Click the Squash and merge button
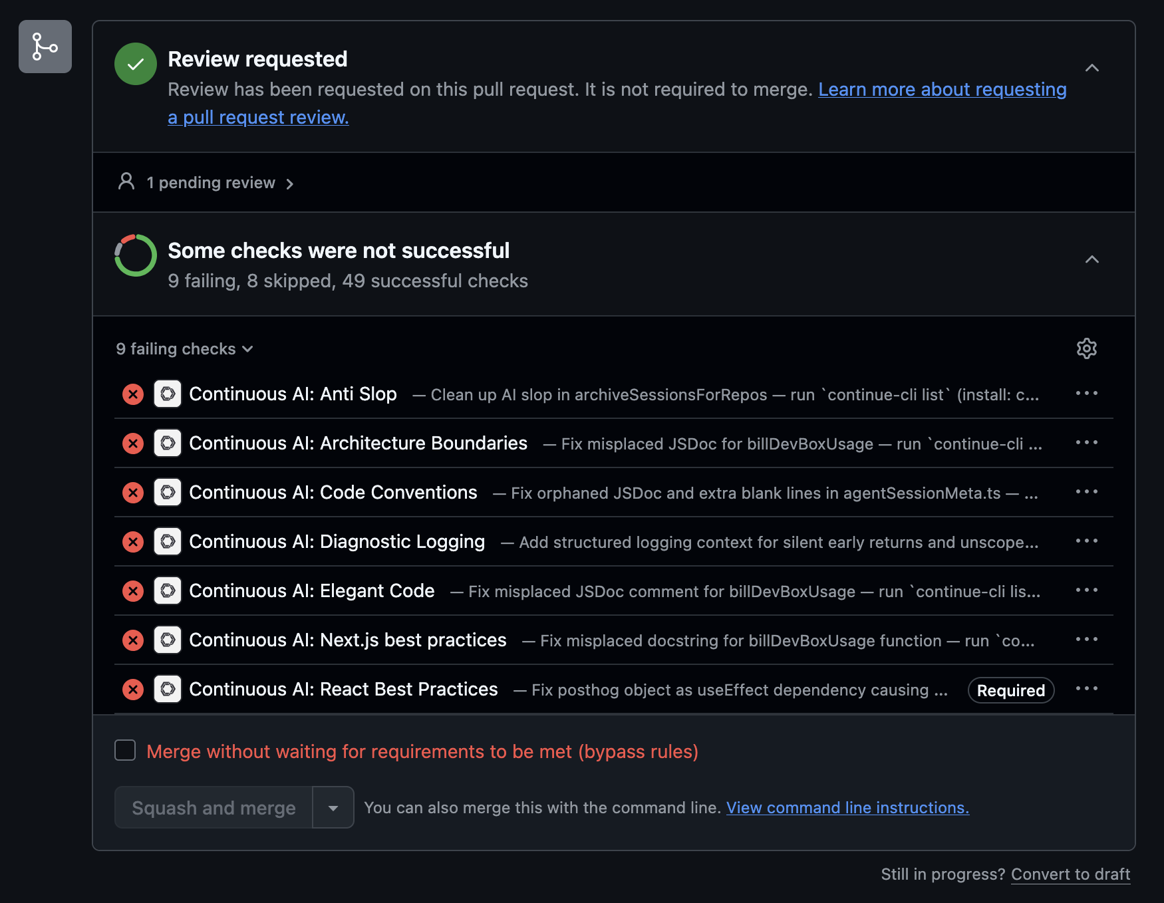Image resolution: width=1164 pixels, height=903 pixels. 213,807
